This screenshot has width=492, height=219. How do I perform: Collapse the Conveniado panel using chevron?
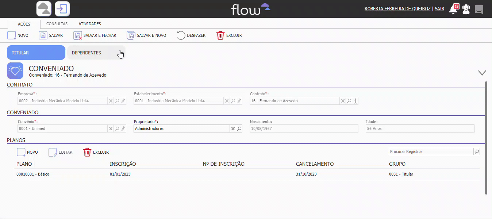[482, 73]
